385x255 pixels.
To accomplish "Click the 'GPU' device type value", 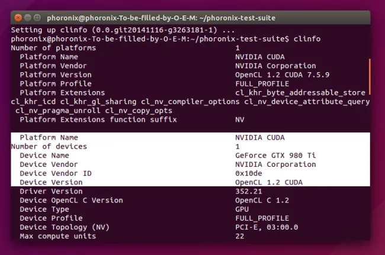I will tap(242, 209).
